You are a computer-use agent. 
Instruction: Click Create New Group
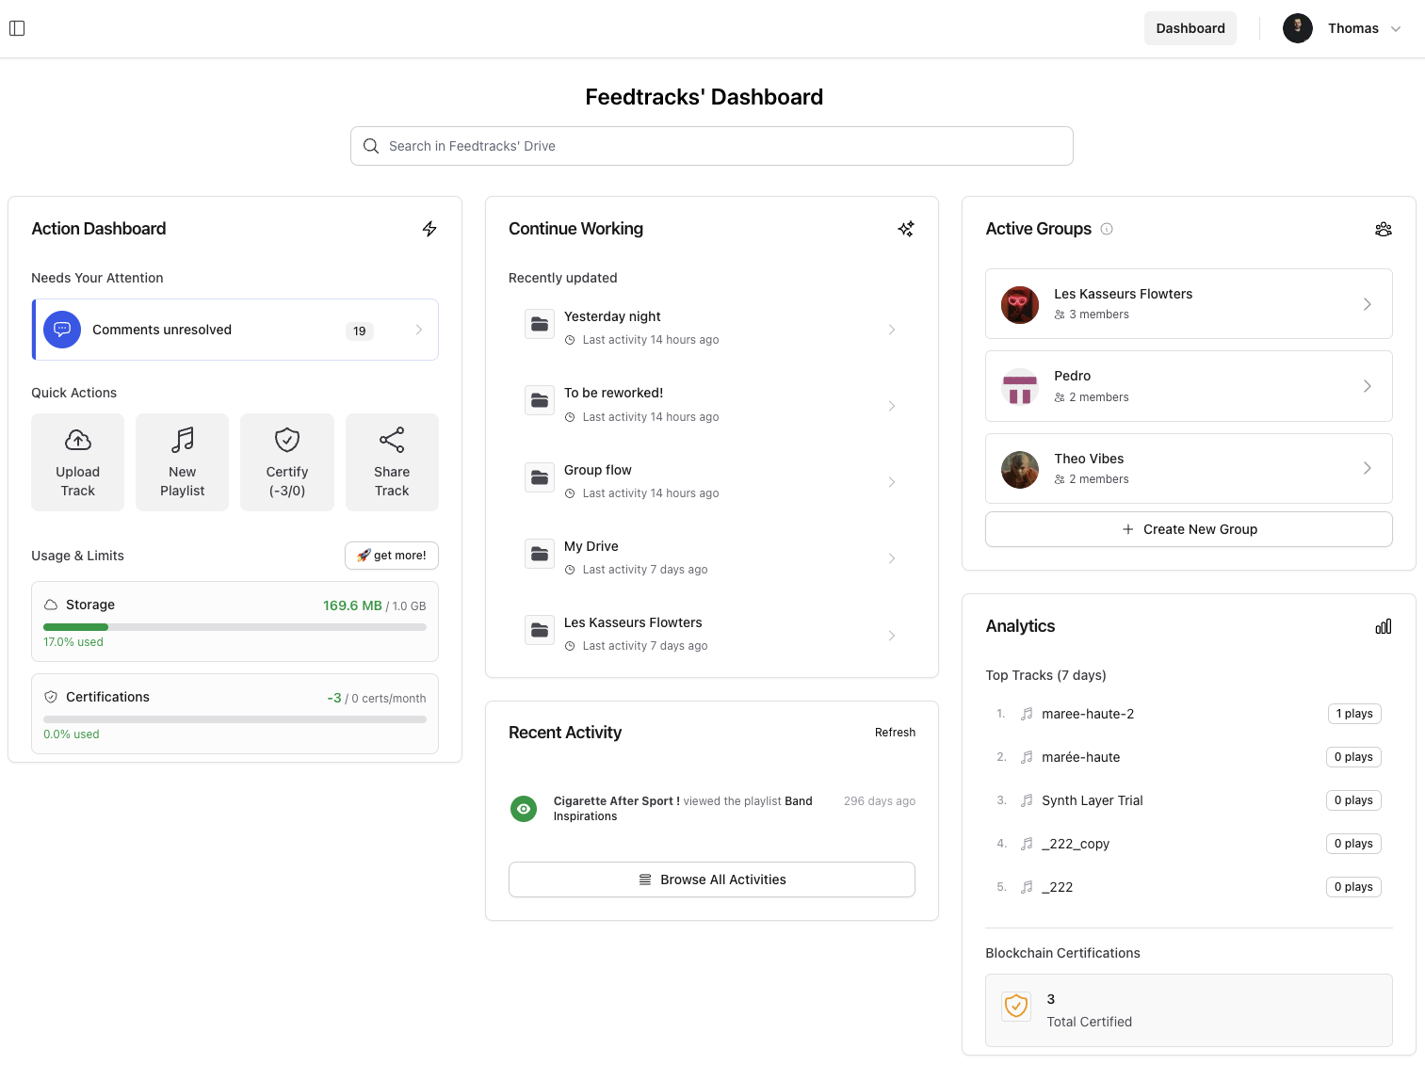pos(1189,528)
